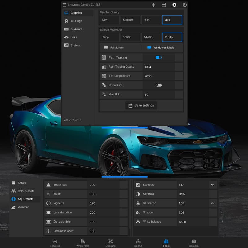Select Adjustments tool section
This screenshot has height=248, width=248.
coord(25,199)
